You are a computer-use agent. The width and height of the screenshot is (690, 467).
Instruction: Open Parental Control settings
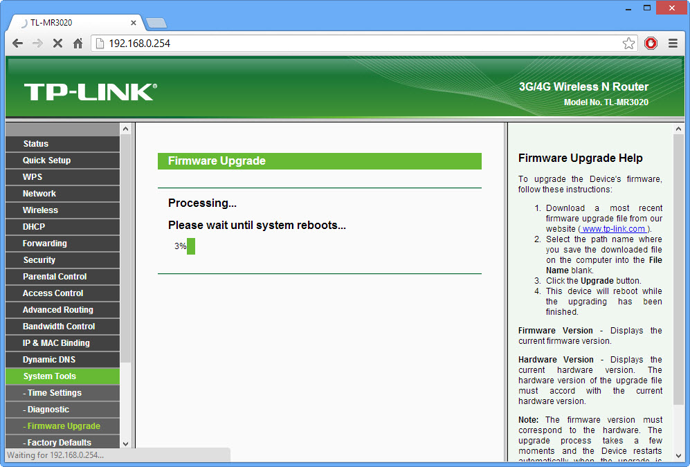click(x=62, y=277)
